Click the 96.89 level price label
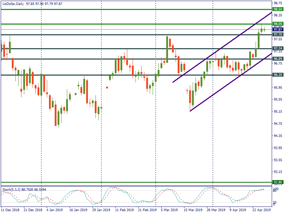Screen dimensions: 286x214 278,58
